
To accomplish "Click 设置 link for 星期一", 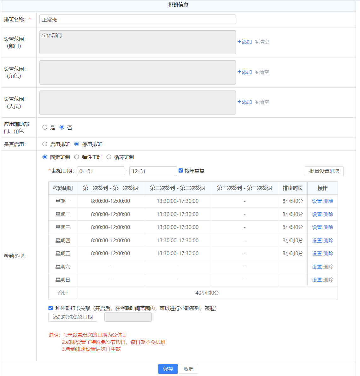I will click(x=317, y=201).
